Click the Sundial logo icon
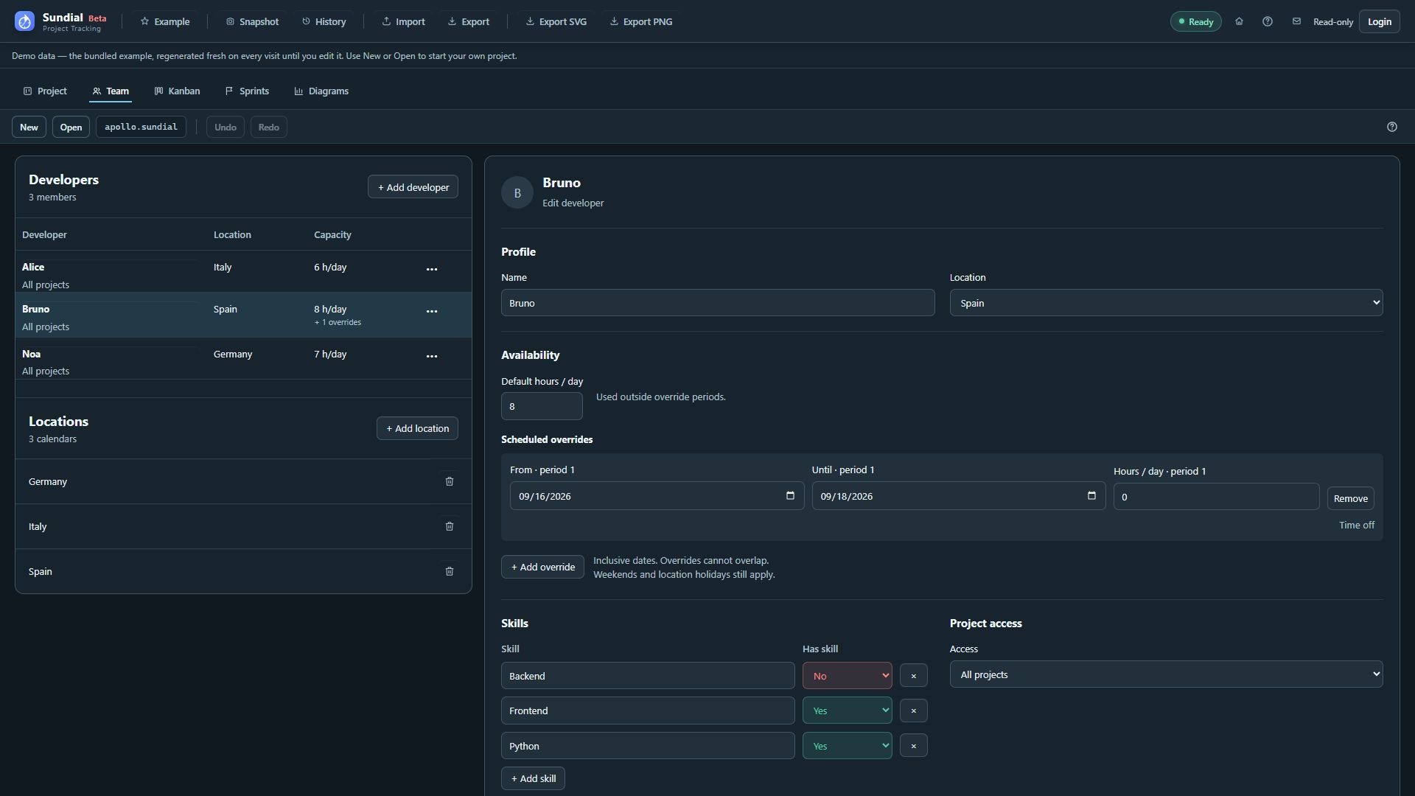1415x796 pixels. point(24,21)
